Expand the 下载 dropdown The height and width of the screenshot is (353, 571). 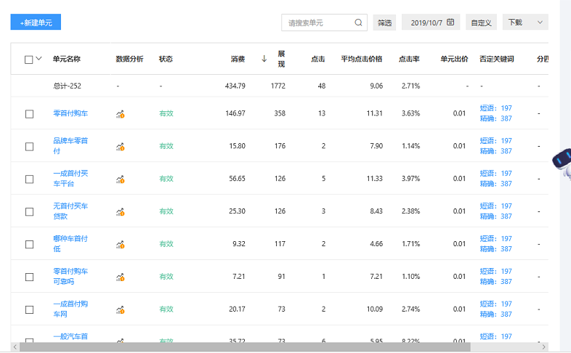(x=526, y=23)
